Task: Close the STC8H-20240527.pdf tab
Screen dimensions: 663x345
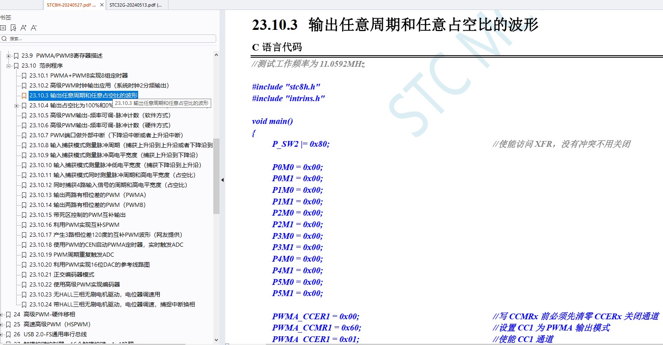Action: (102, 5)
